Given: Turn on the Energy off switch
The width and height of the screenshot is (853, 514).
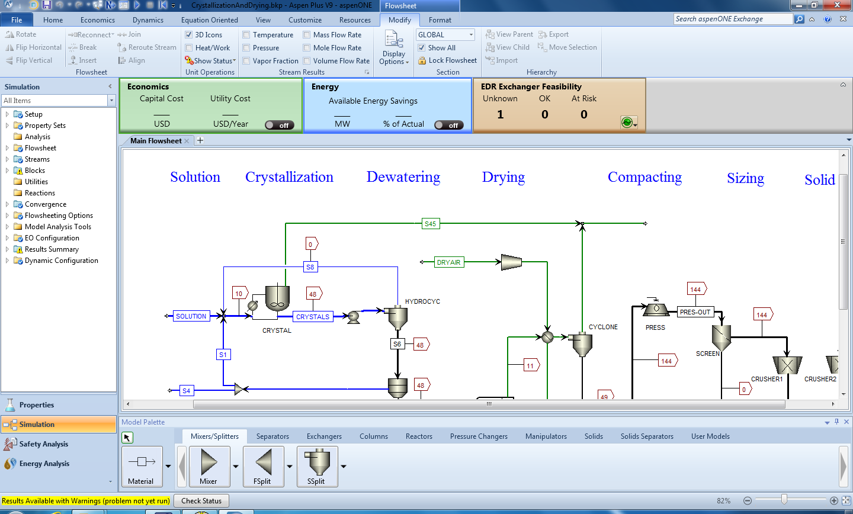Looking at the screenshot, I should point(449,125).
